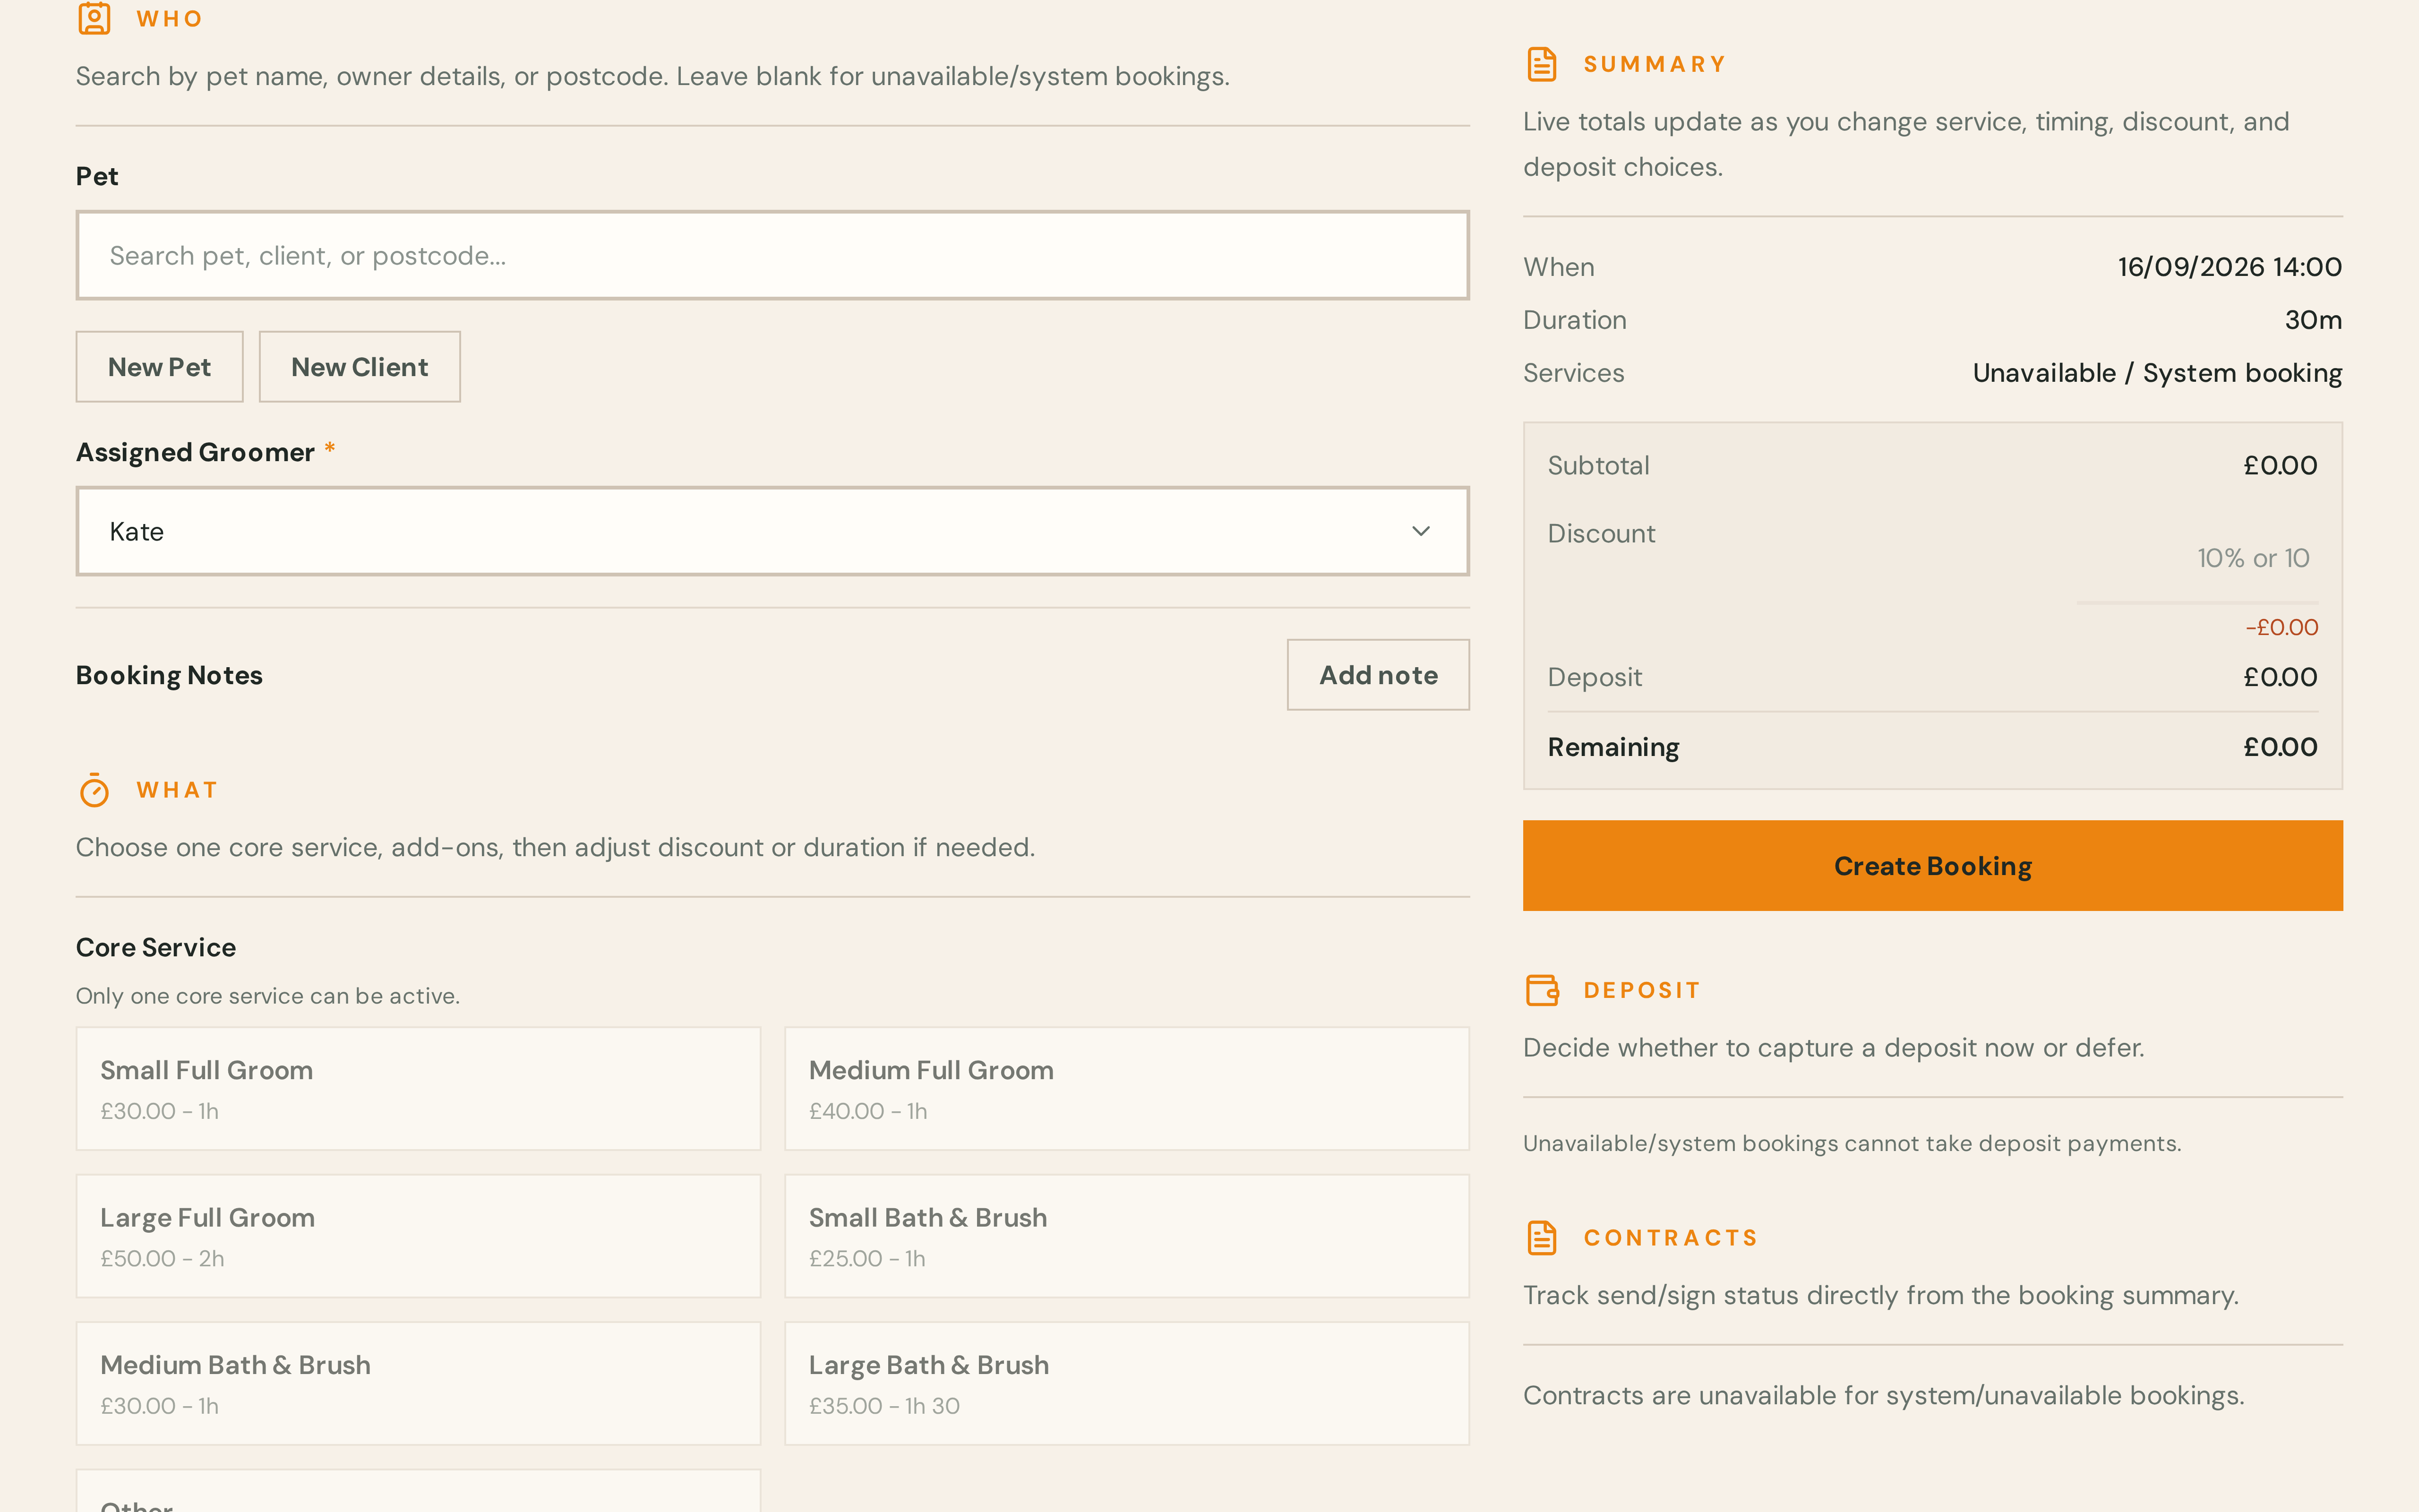This screenshot has height=1512, width=2419.
Task: Expand groomer list via the chevron arrow
Action: pos(1420,531)
